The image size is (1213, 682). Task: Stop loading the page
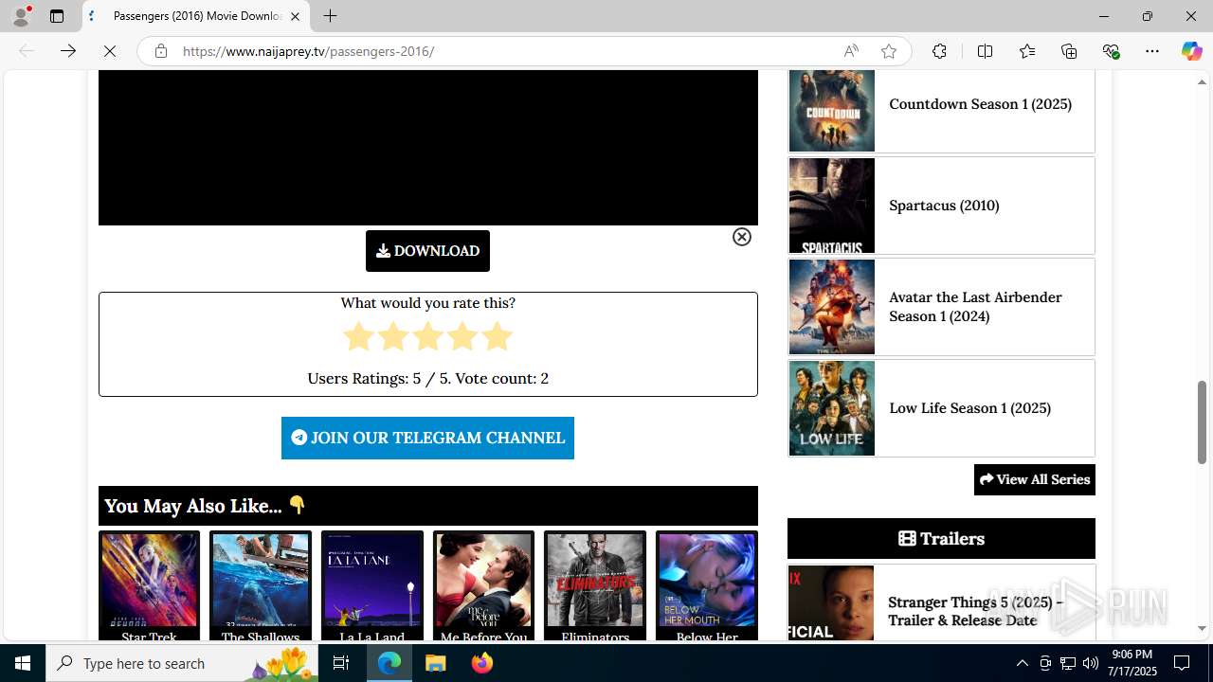click(x=110, y=51)
